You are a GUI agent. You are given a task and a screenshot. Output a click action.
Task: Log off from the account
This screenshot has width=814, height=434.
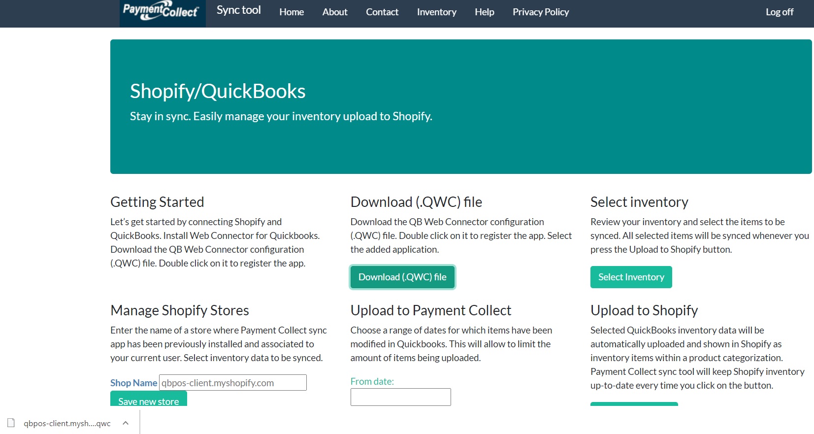click(779, 12)
